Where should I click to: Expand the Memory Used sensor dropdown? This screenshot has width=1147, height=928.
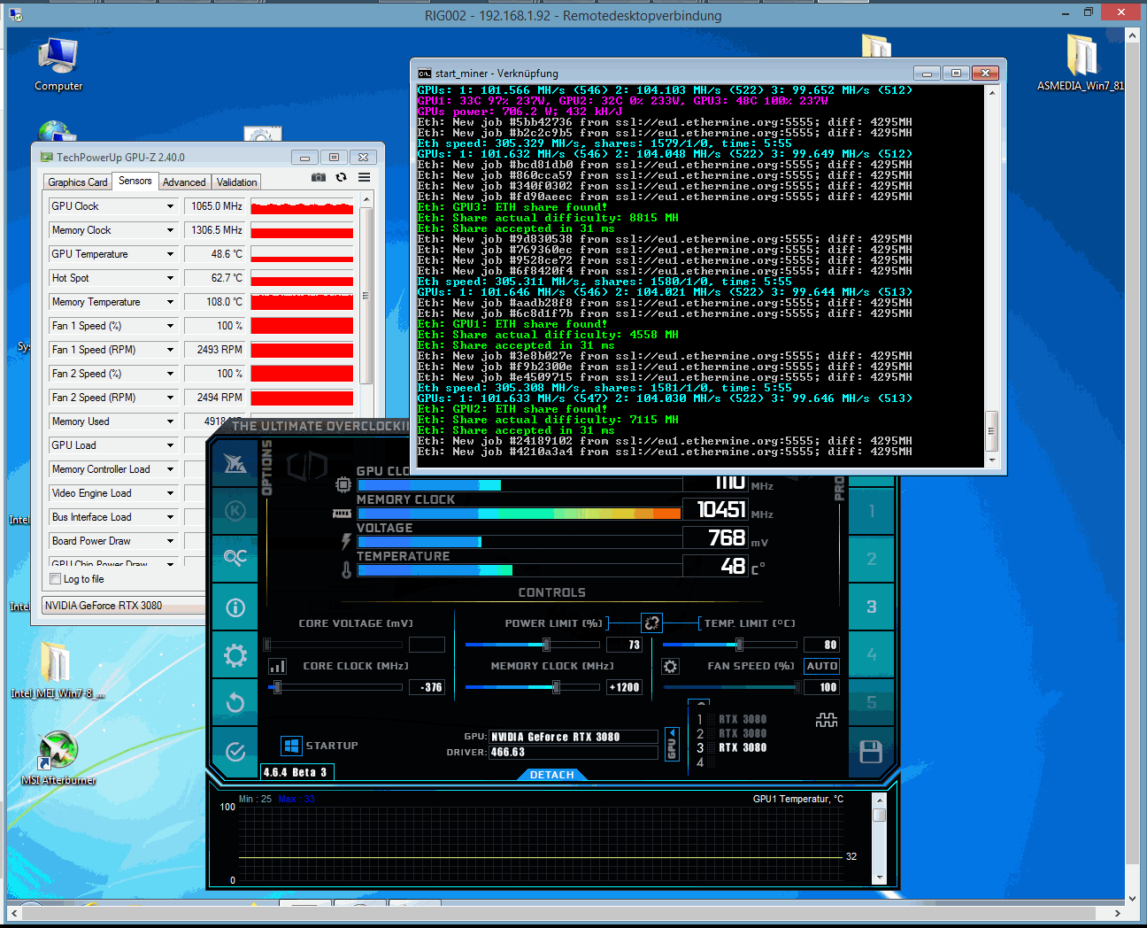point(170,421)
